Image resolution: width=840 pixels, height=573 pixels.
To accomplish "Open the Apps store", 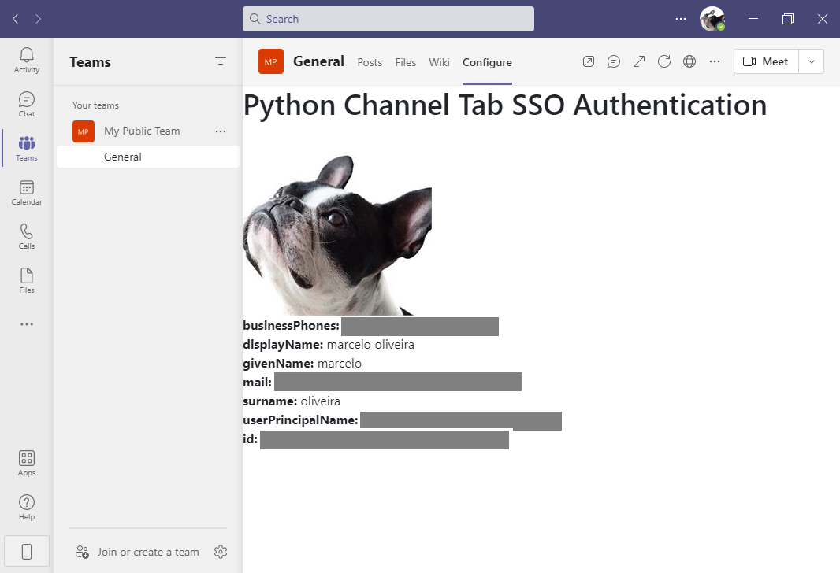I will (27, 464).
